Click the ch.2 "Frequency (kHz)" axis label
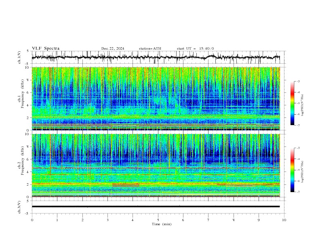 tap(23, 161)
